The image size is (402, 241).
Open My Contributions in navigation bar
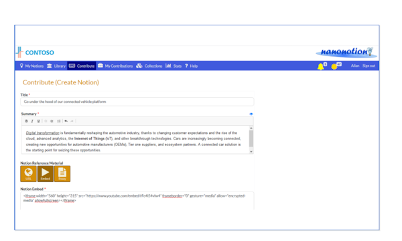[x=115, y=66]
